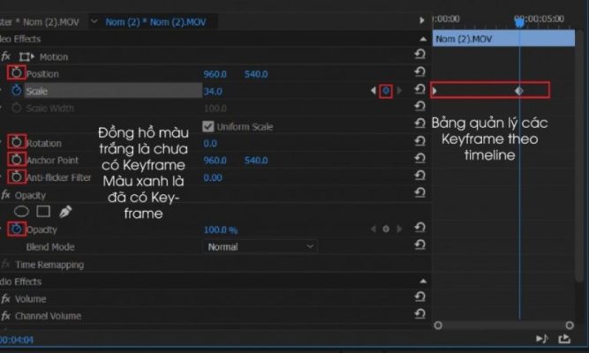Viewport: 589px width, 353px height.
Task: Create a 4-point rectangle mask
Action: coord(42,212)
